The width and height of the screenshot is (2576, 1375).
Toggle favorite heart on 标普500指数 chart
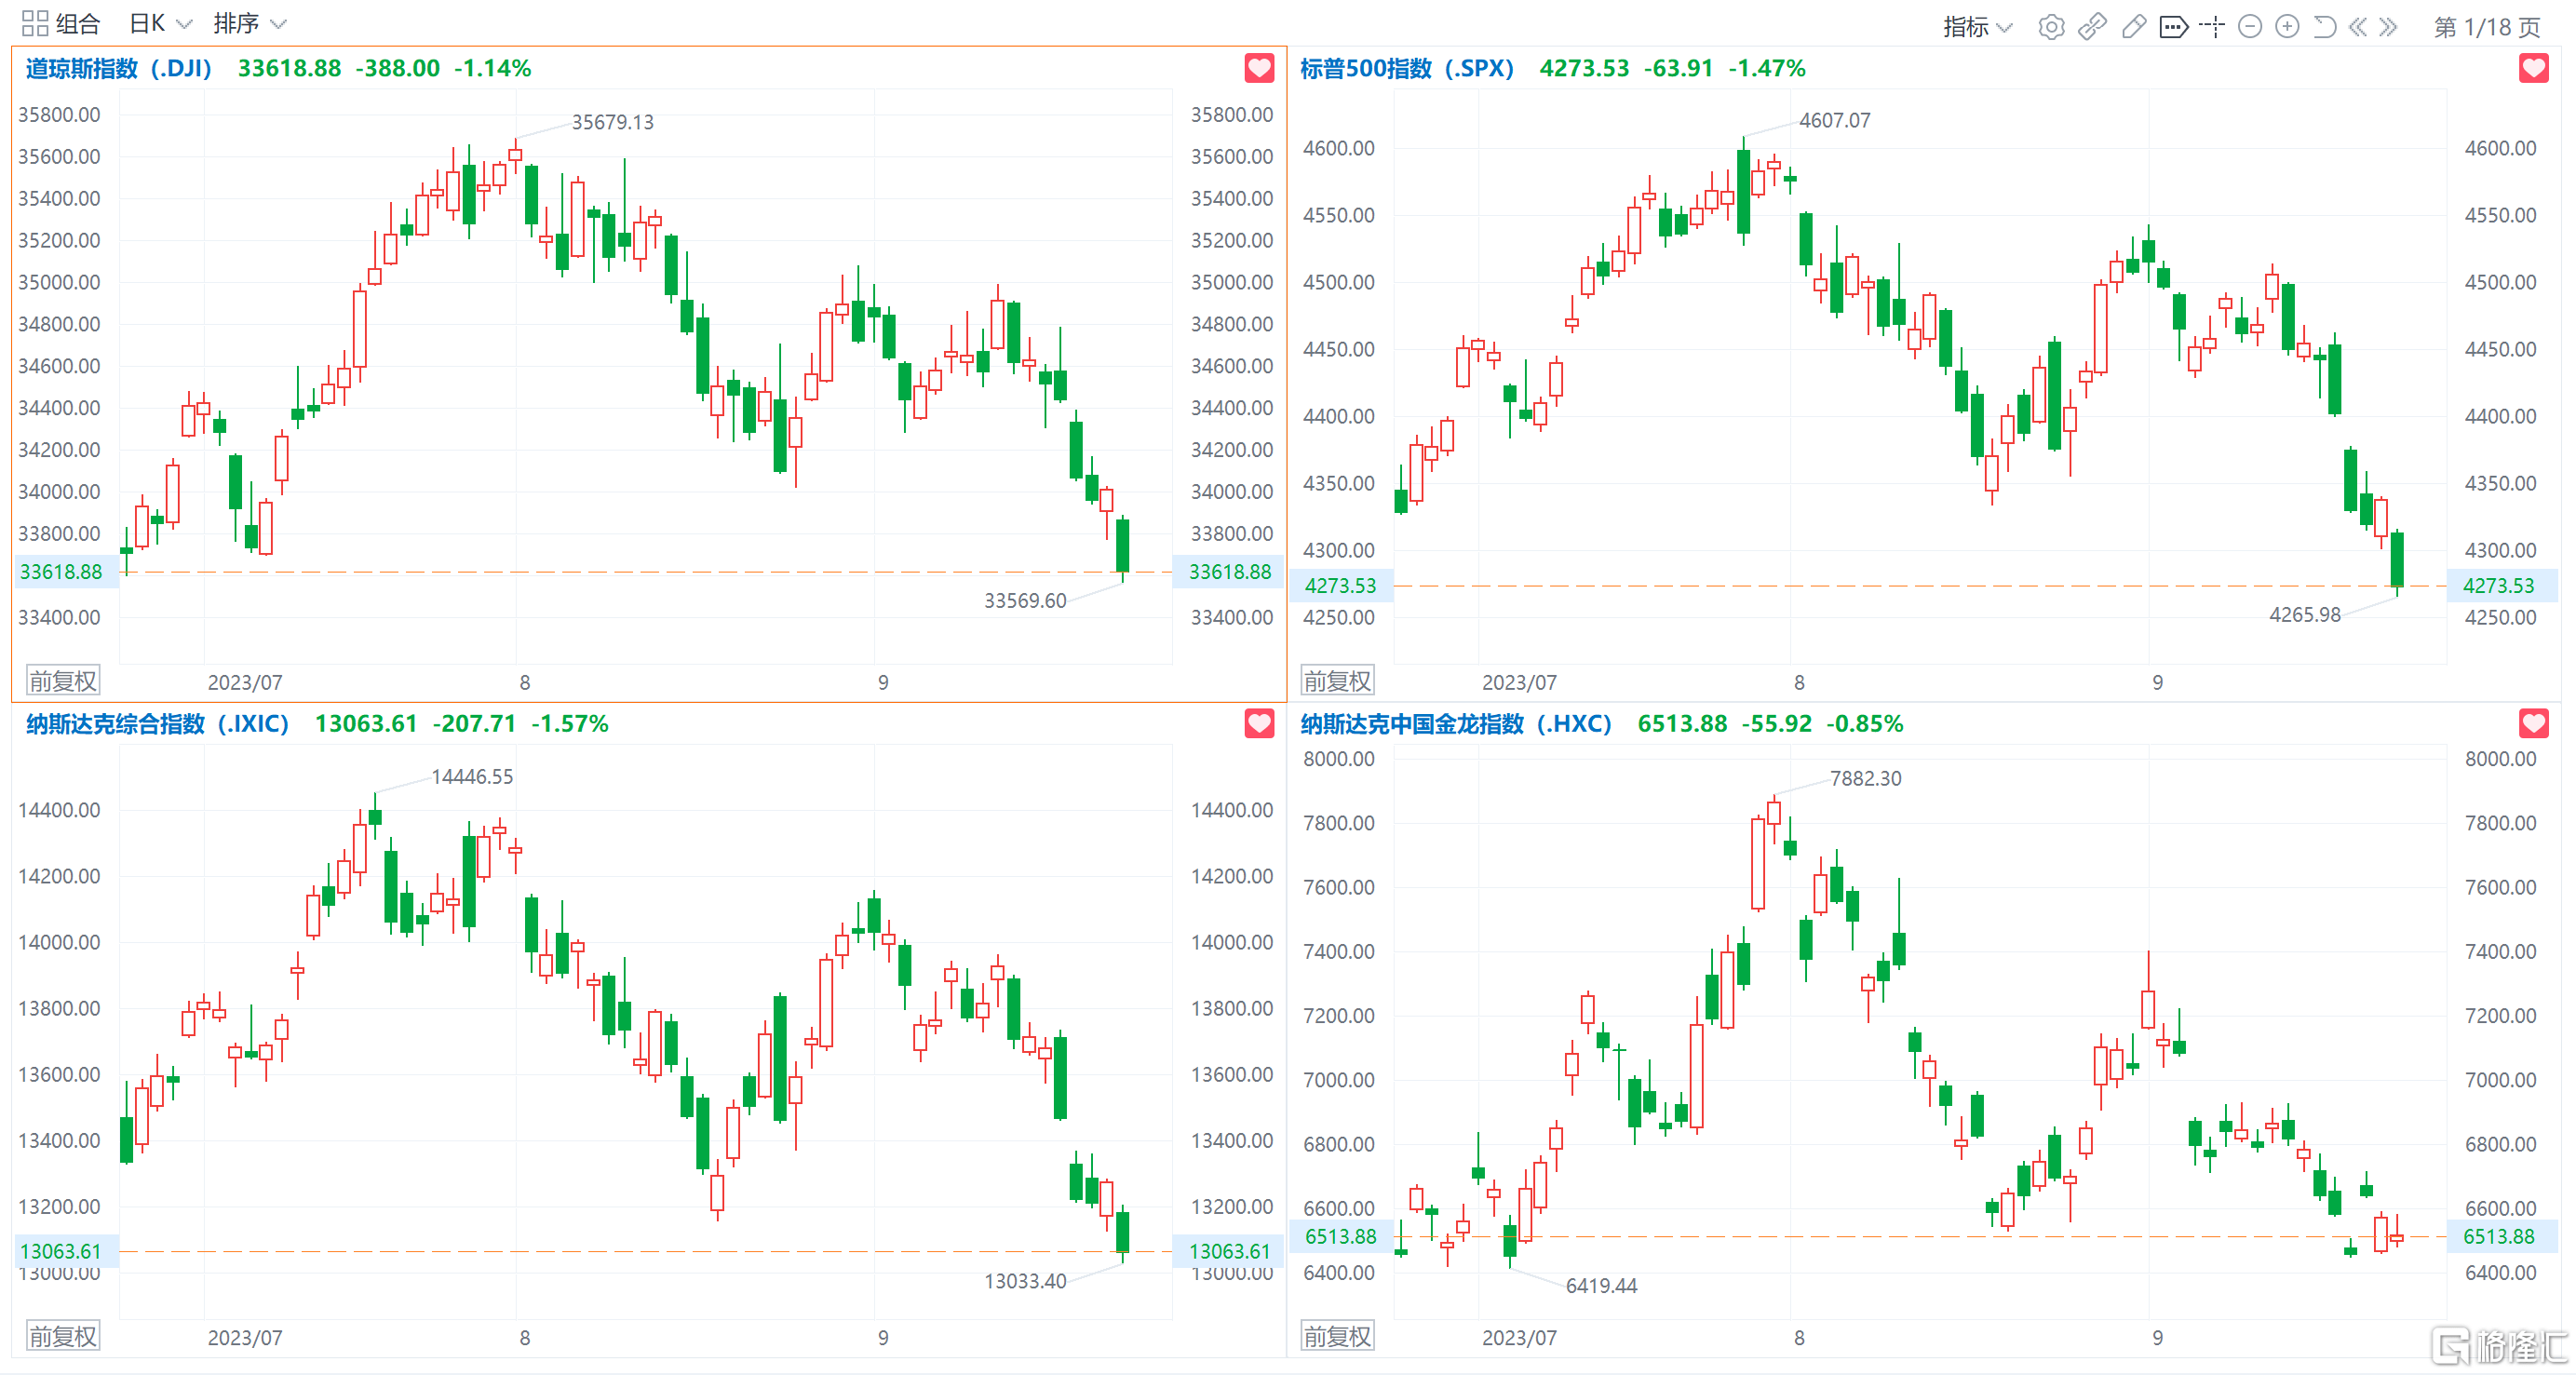pyautogui.click(x=2533, y=68)
